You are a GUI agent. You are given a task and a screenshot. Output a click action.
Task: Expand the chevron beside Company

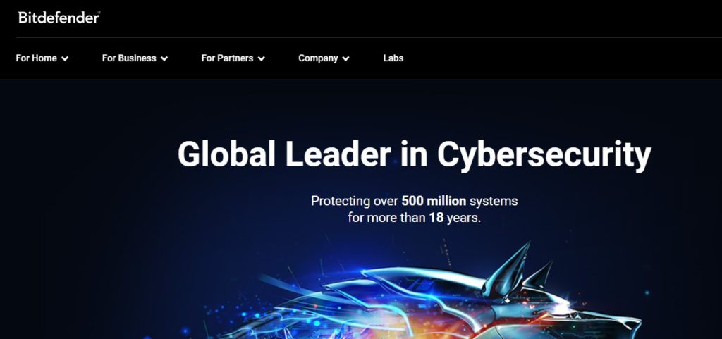(345, 59)
